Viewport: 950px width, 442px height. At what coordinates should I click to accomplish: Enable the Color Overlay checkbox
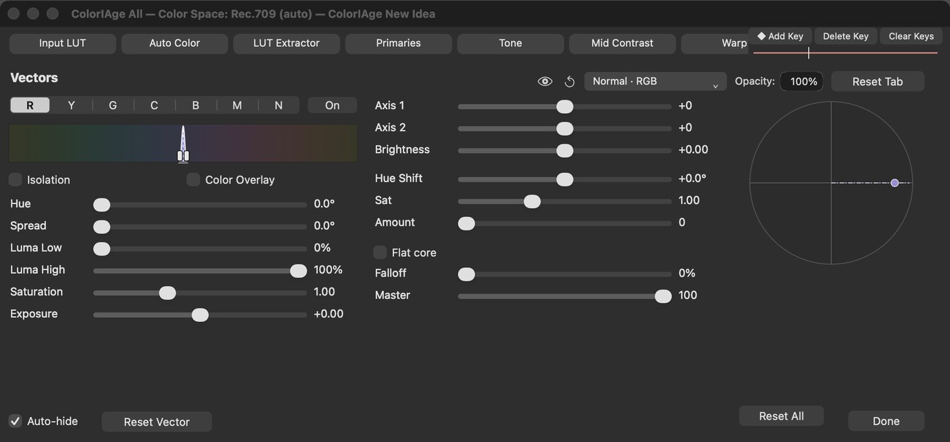click(193, 180)
